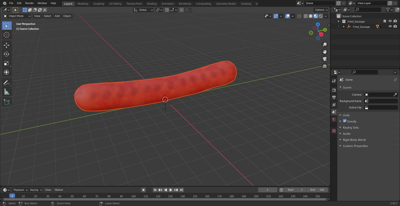The height and width of the screenshot is (206, 400).
Task: Expand the Fried_Sausage object tree row
Action: tap(344, 27)
